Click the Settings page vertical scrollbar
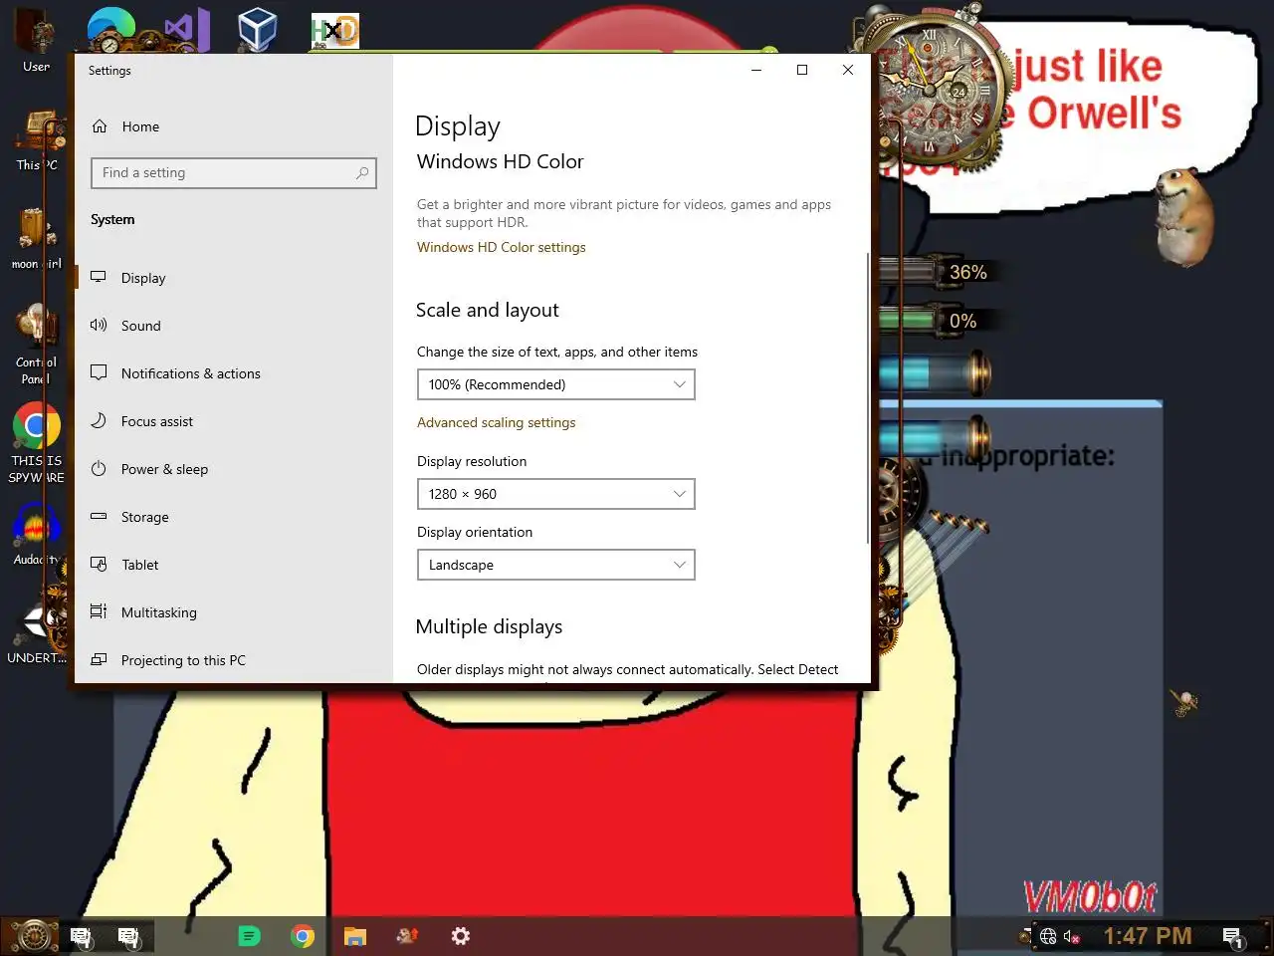 coord(868,398)
